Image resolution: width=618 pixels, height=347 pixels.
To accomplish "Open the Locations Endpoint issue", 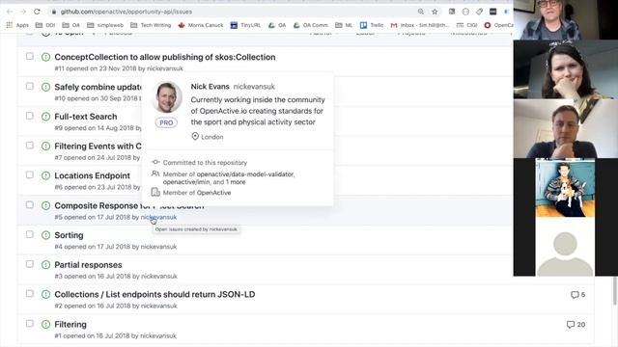I will click(93, 175).
